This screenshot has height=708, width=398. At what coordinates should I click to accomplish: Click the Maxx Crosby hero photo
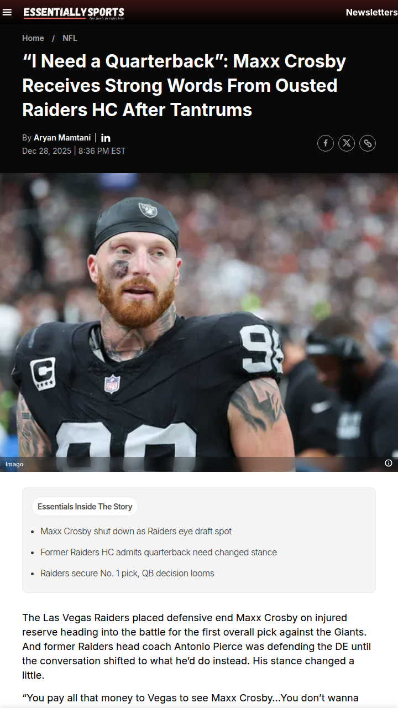(x=199, y=322)
